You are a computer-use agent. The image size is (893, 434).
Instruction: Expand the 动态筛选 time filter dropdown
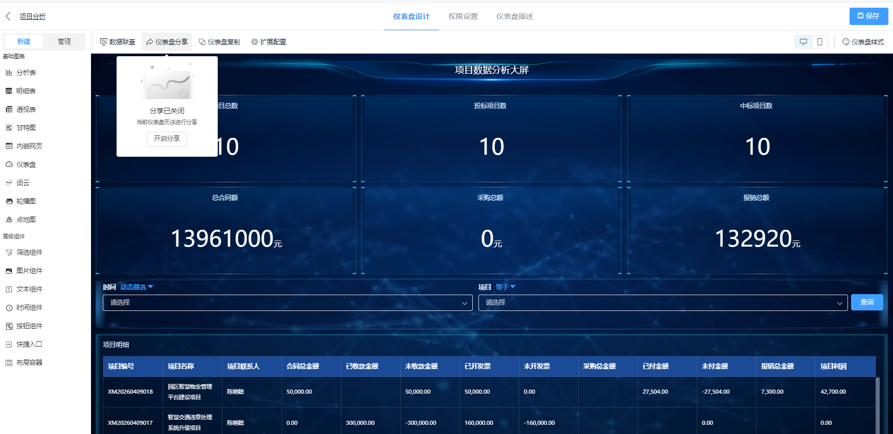pyautogui.click(x=136, y=287)
